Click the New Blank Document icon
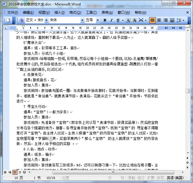The height and width of the screenshot is (183, 193). coord(8,20)
